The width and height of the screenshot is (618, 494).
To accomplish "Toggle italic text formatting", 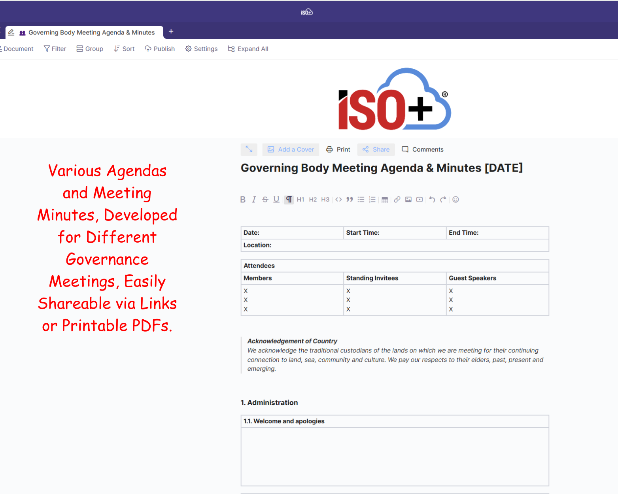I will (x=254, y=200).
